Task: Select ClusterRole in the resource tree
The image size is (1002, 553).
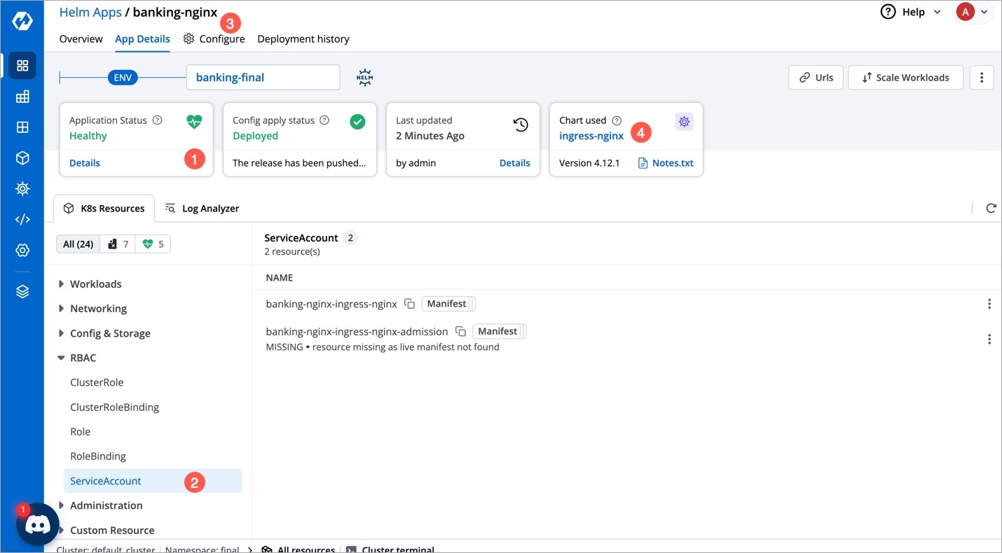Action: click(97, 383)
